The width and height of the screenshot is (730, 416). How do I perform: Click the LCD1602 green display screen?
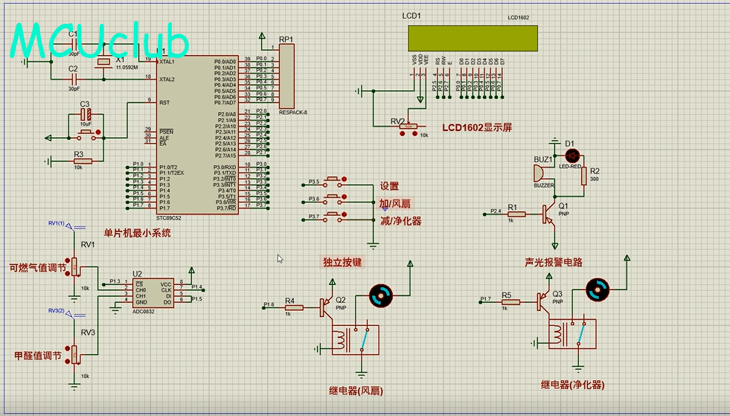pyautogui.click(x=473, y=38)
